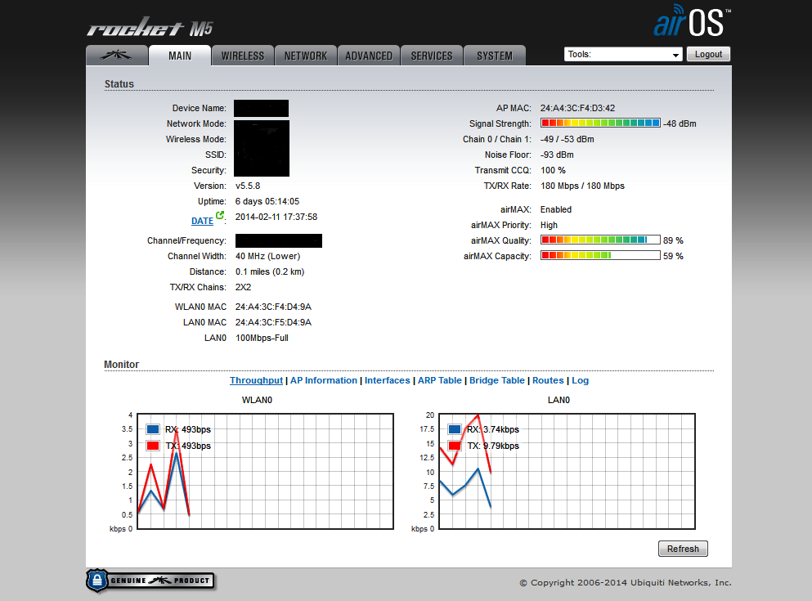This screenshot has width=812, height=601.
Task: Open the WIRELESS tab
Action: pyautogui.click(x=243, y=56)
